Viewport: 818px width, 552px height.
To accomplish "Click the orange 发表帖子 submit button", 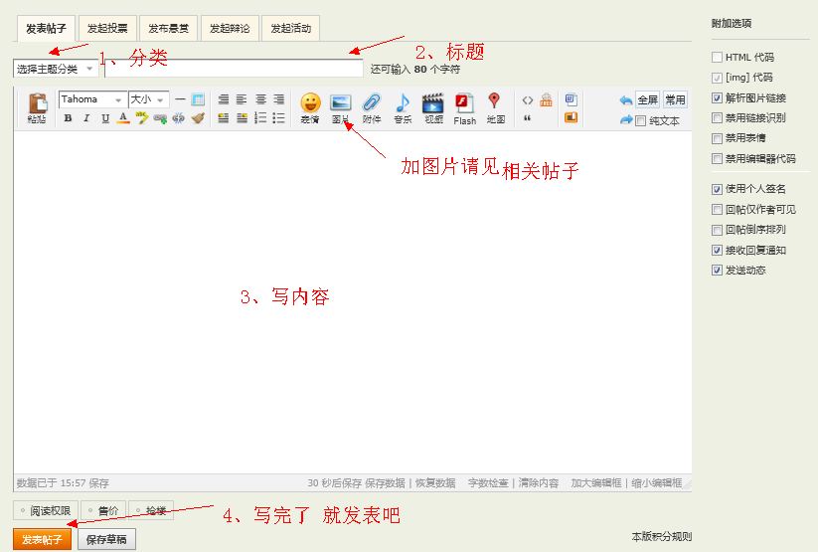I will click(x=42, y=539).
